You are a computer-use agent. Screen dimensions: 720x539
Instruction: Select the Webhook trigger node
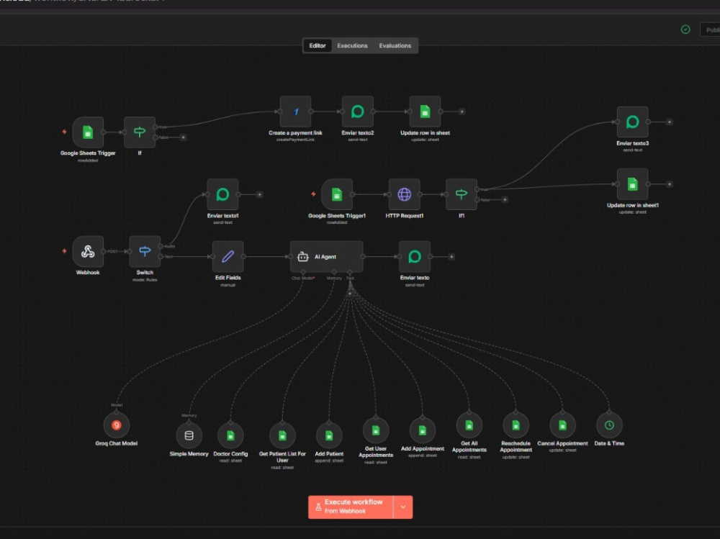click(x=88, y=252)
